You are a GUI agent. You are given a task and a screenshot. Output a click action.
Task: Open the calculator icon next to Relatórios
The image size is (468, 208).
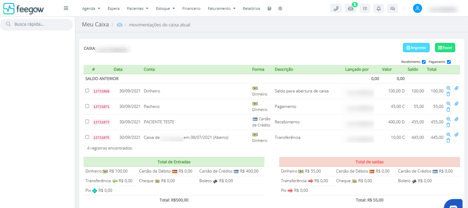(269, 8)
